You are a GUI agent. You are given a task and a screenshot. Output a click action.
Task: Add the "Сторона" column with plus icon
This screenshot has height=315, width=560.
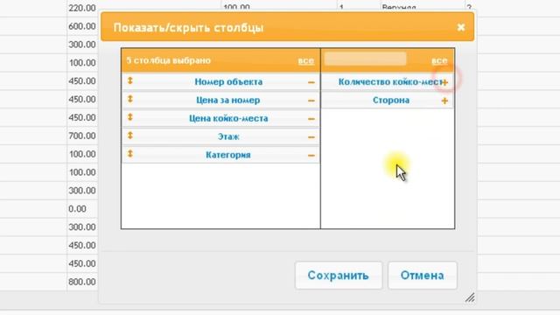[444, 101]
